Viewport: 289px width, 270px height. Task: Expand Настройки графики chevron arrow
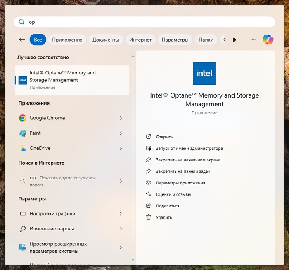(x=121, y=214)
